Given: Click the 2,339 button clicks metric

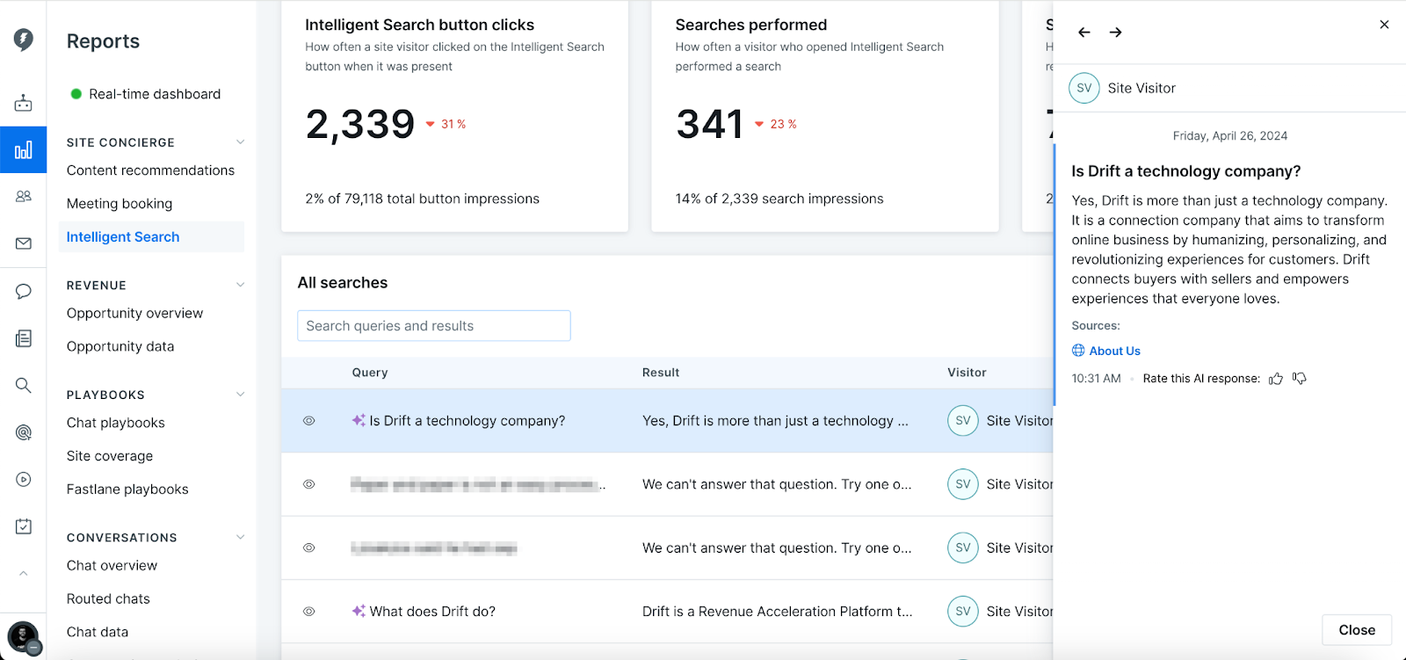Looking at the screenshot, I should 360,124.
